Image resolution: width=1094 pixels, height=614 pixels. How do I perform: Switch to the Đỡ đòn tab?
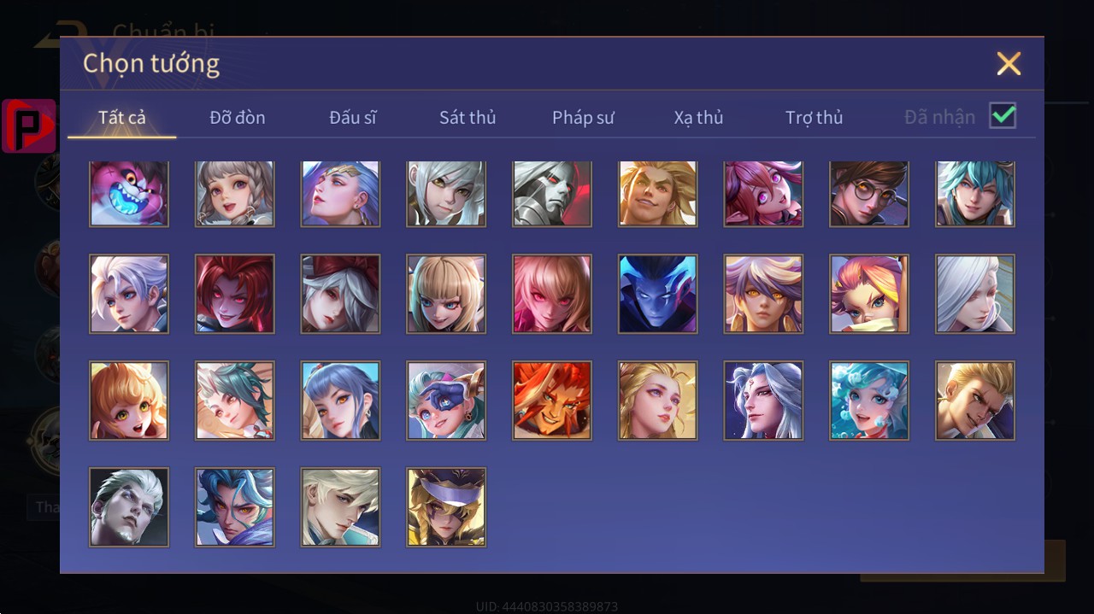pyautogui.click(x=238, y=118)
